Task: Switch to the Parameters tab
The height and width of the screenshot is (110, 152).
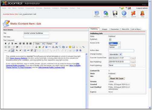Action: (115, 29)
